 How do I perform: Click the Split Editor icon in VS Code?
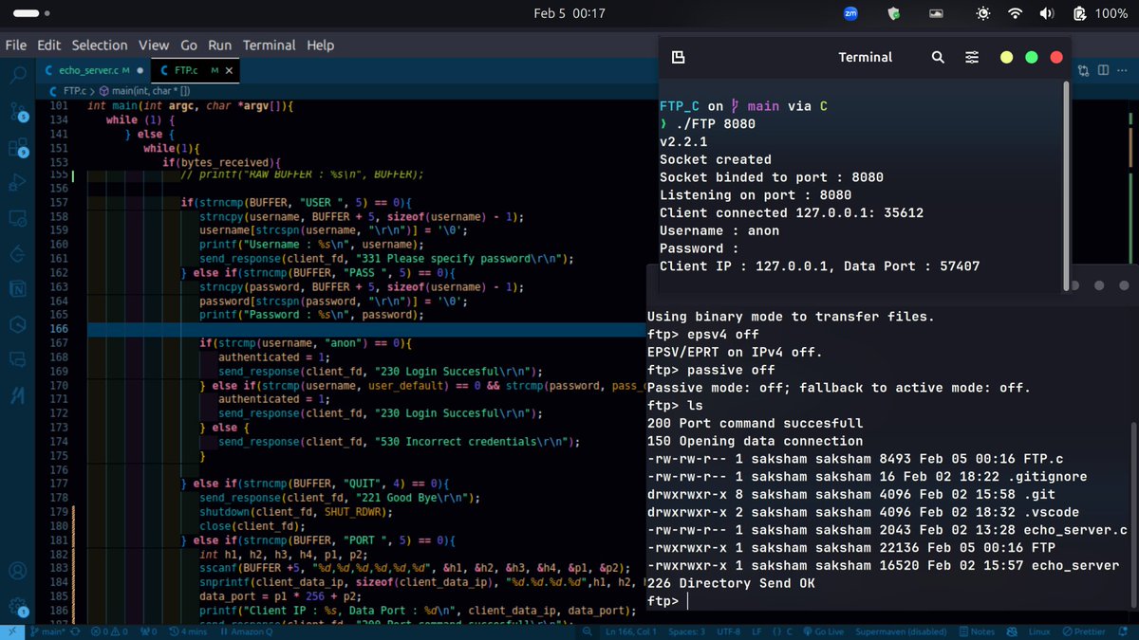(1103, 70)
